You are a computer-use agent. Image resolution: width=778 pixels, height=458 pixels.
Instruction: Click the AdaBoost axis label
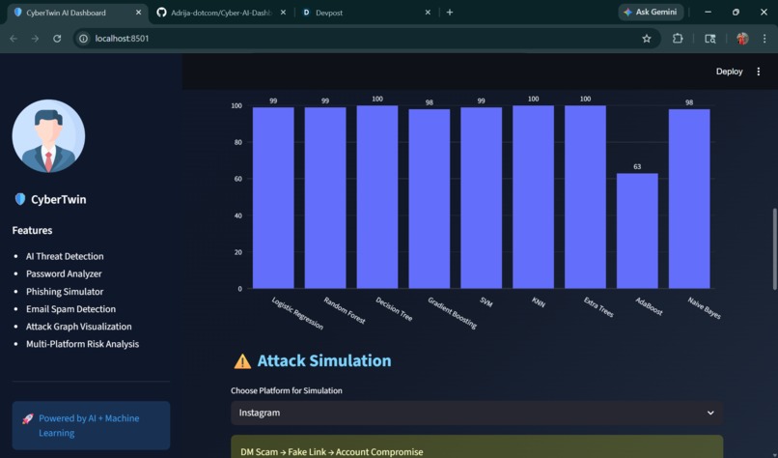(x=649, y=306)
